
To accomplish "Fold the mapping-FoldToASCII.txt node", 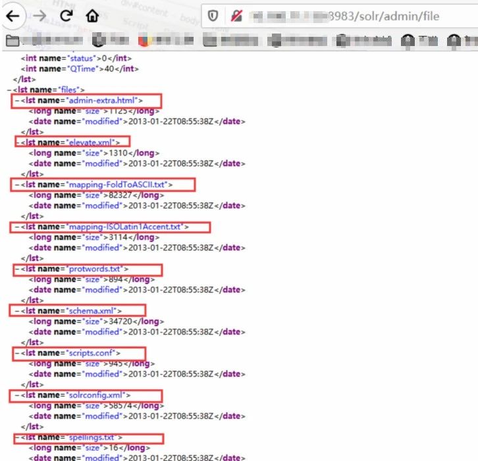I will (16, 184).
